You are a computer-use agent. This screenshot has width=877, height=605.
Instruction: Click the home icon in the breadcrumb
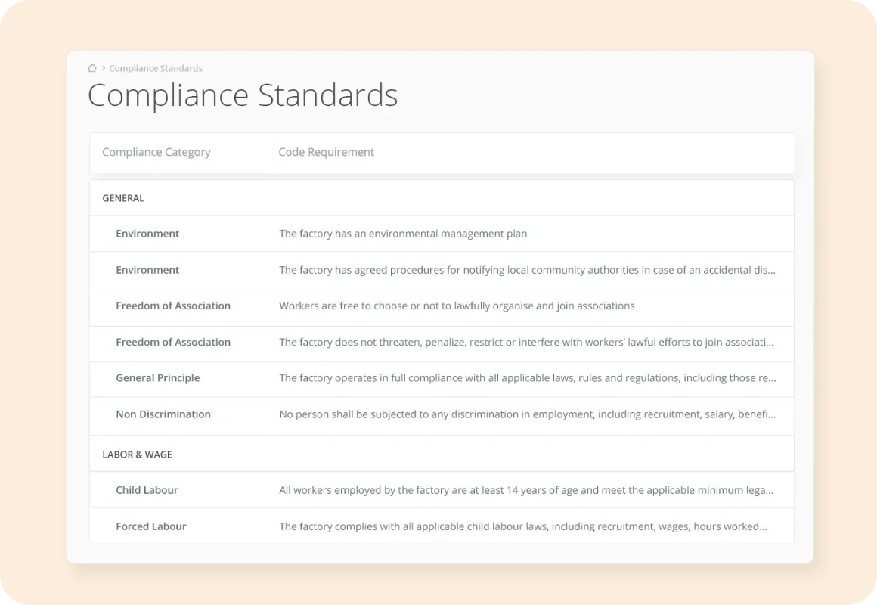(91, 67)
